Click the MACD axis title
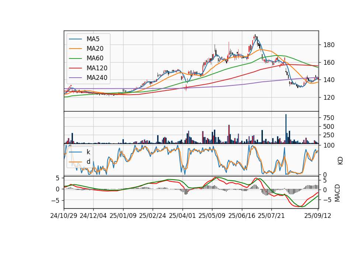354x254 pixels. [x=337, y=193]
